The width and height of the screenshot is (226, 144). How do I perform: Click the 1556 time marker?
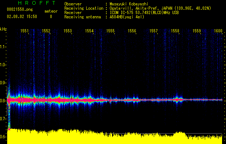click(x=132, y=31)
